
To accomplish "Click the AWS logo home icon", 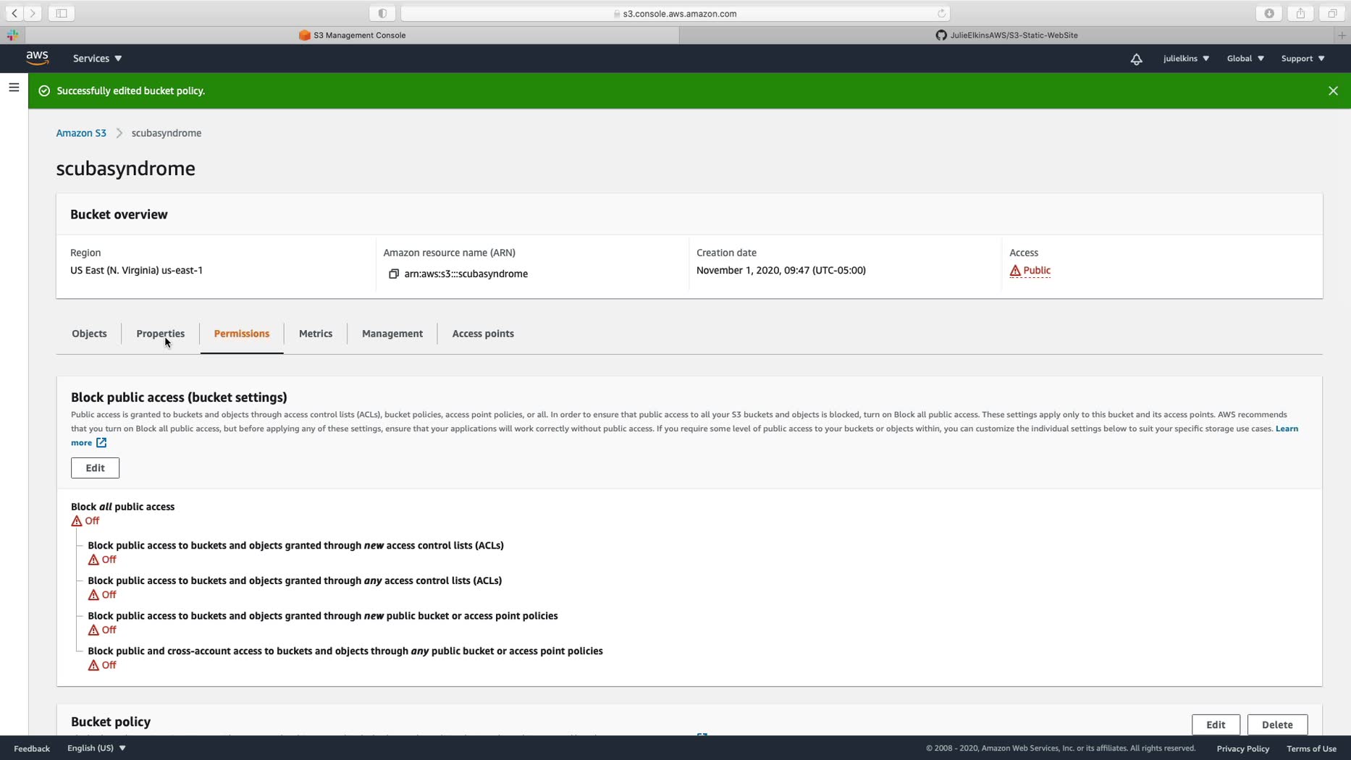I will [x=37, y=58].
